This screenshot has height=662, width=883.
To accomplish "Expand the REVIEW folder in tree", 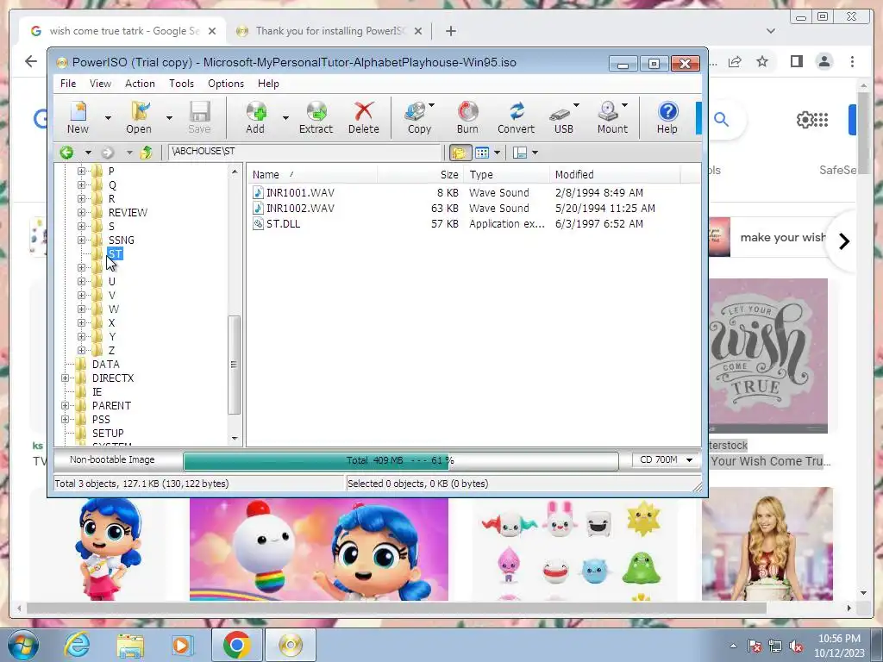I will (82, 212).
